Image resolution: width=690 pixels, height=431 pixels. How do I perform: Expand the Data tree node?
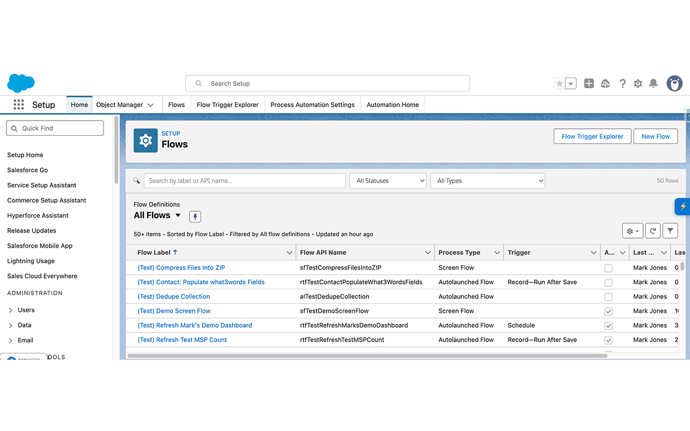(x=11, y=325)
